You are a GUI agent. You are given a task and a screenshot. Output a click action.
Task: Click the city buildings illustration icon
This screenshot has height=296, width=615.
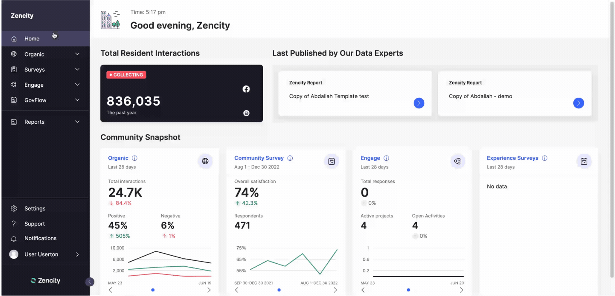[x=110, y=20]
